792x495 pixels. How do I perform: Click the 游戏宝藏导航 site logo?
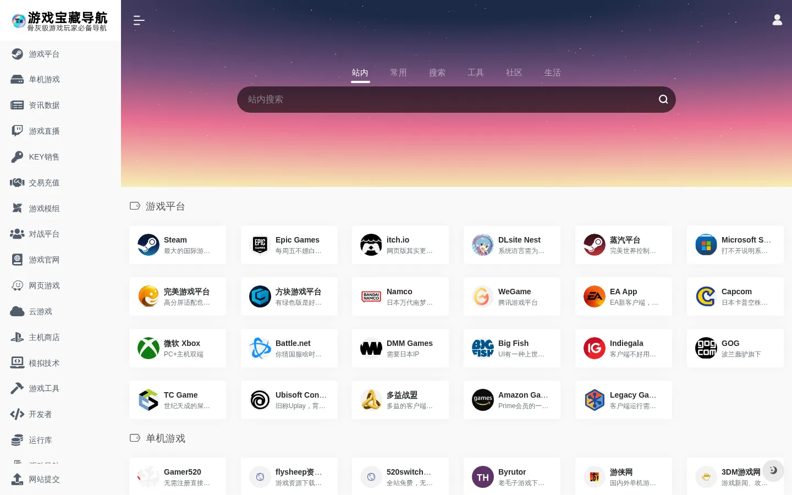click(x=59, y=21)
